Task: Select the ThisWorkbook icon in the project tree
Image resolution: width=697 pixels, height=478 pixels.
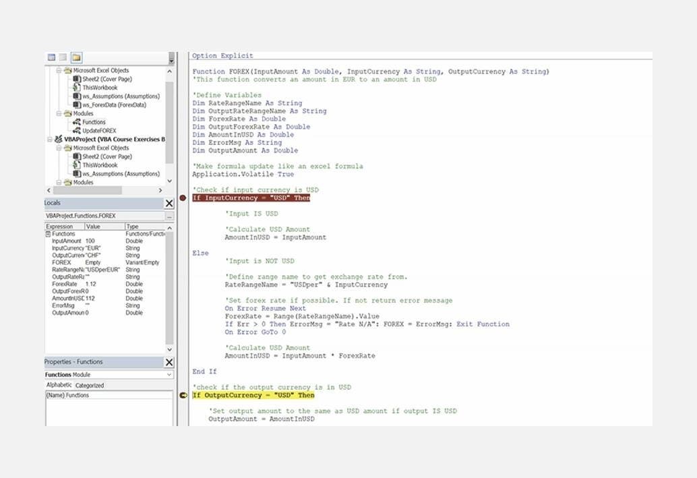Action: point(78,87)
